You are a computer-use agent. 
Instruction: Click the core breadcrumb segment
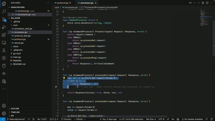pyautogui.click(x=57, y=7)
